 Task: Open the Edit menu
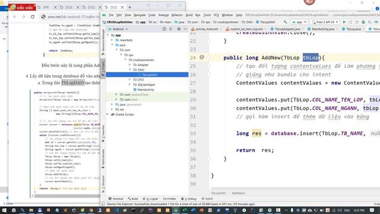click(119, 15)
